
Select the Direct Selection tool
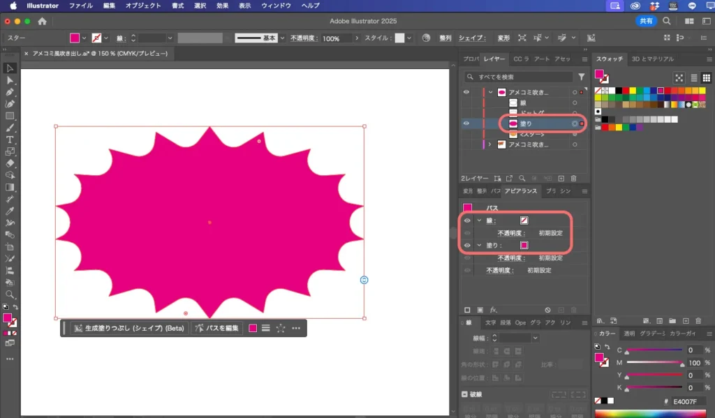(x=10, y=80)
